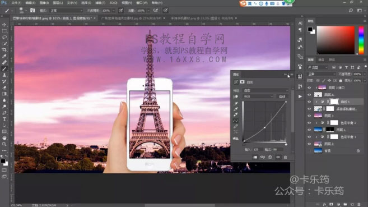Open the brush settings panel icon in options bar

[x=32, y=11]
